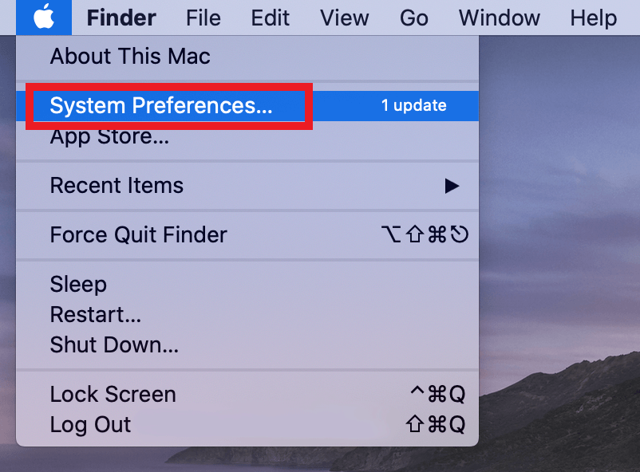Expand the Recent Items submenu
The width and height of the screenshot is (640, 472).
pyautogui.click(x=117, y=186)
